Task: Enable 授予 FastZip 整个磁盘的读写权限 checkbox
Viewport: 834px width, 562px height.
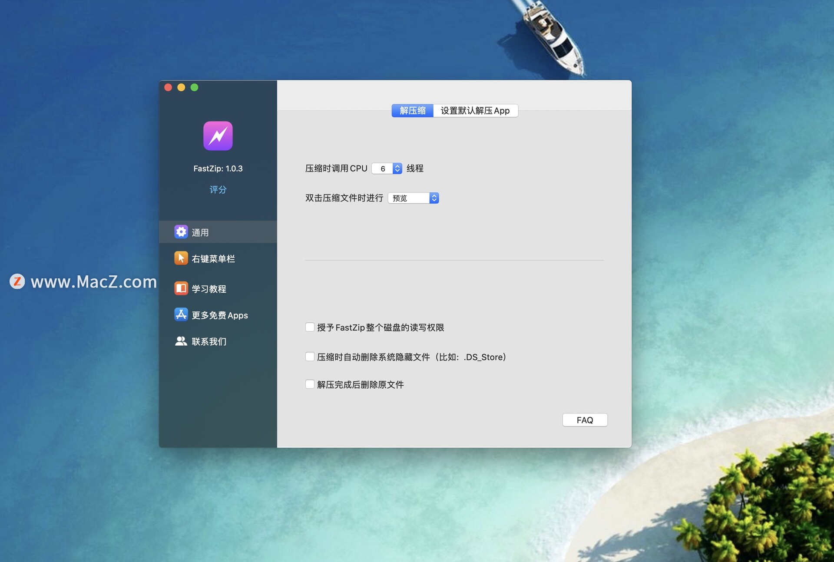Action: point(310,327)
